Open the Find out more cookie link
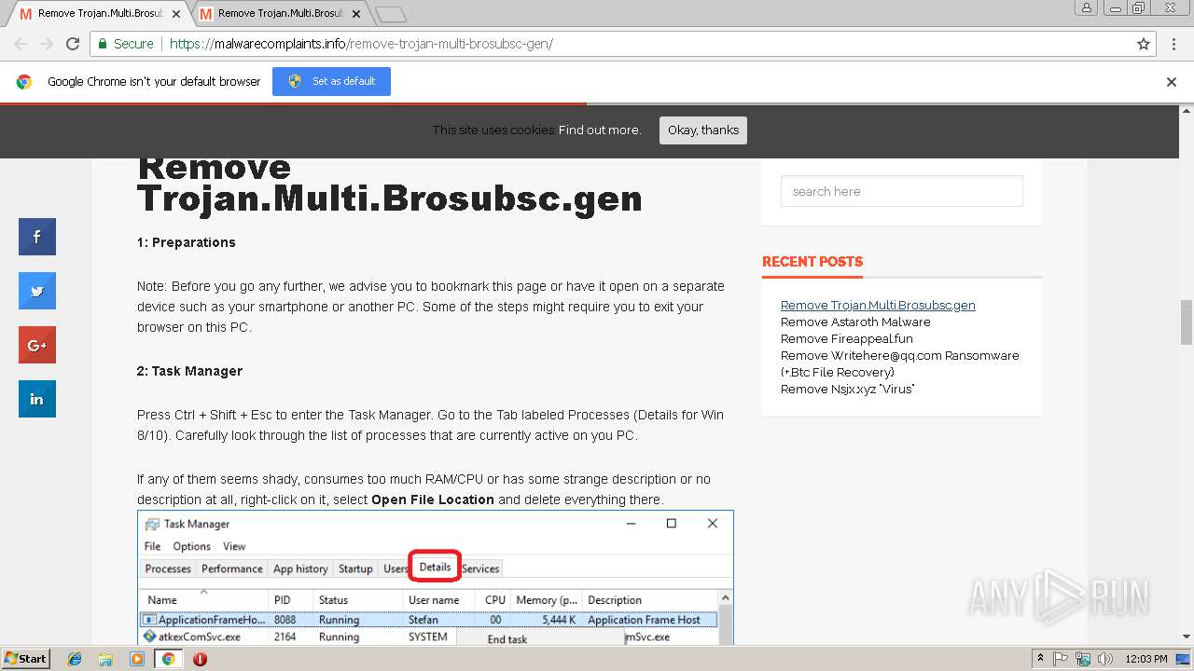Screen dimensions: 1194x671 coord(600,130)
